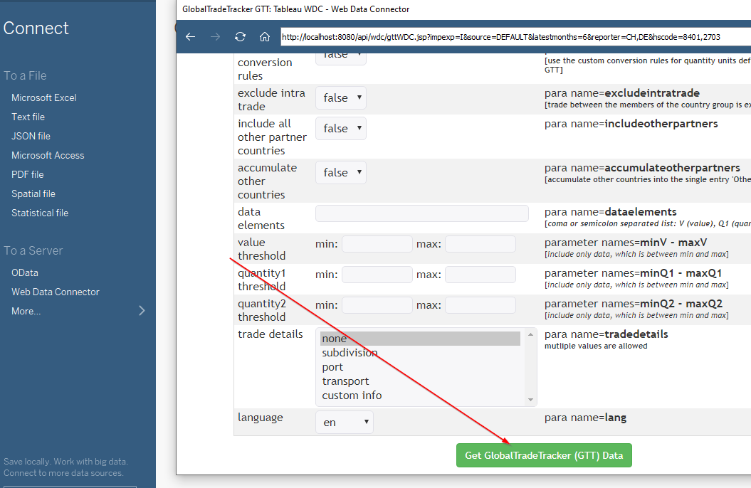This screenshot has height=488, width=751.
Task: Click the quantity2 threshold max field
Action: tap(480, 305)
